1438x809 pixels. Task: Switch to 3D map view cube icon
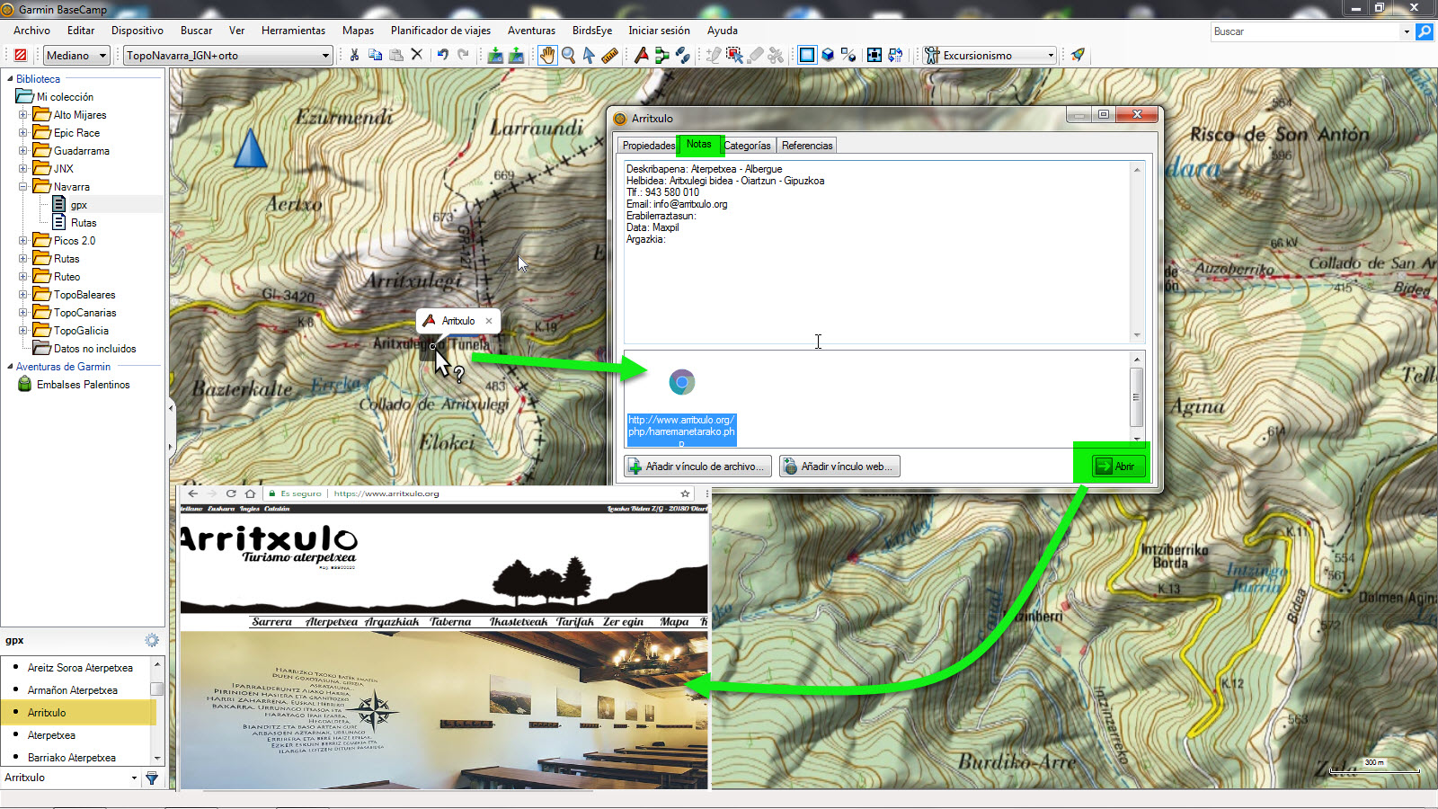tap(828, 55)
